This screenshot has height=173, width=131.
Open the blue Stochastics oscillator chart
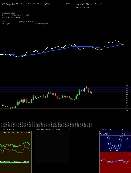pyautogui.click(x=115, y=142)
